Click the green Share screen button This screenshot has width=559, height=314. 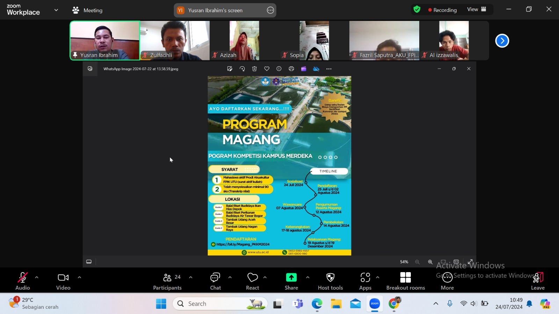click(x=291, y=281)
